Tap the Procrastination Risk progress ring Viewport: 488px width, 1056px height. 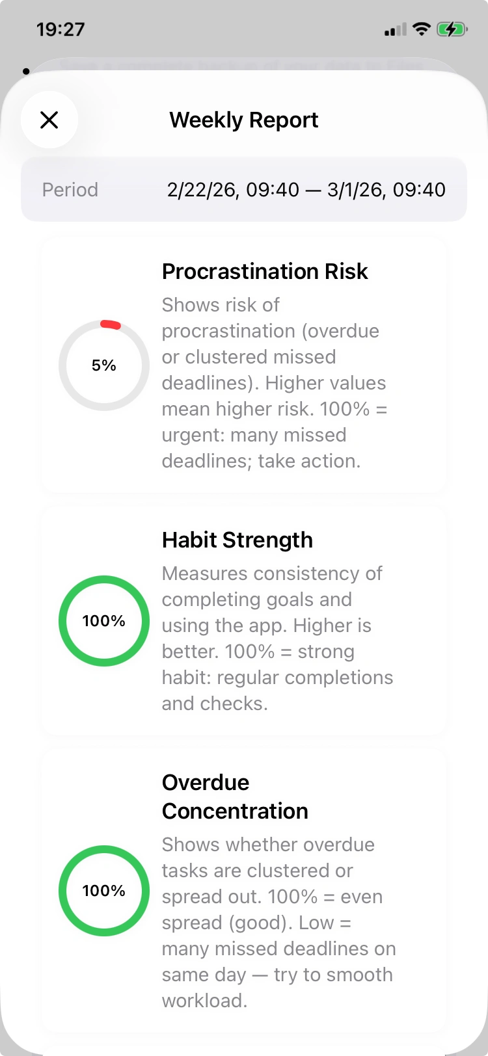click(x=103, y=365)
